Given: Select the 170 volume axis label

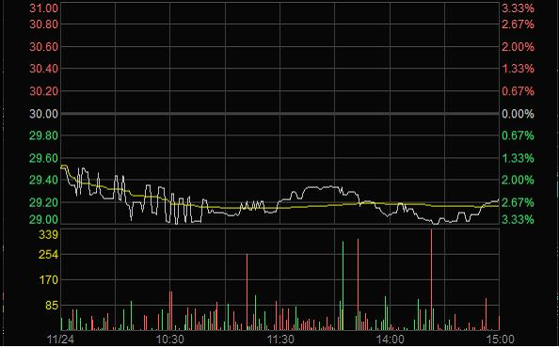Looking at the screenshot, I should point(49,280).
